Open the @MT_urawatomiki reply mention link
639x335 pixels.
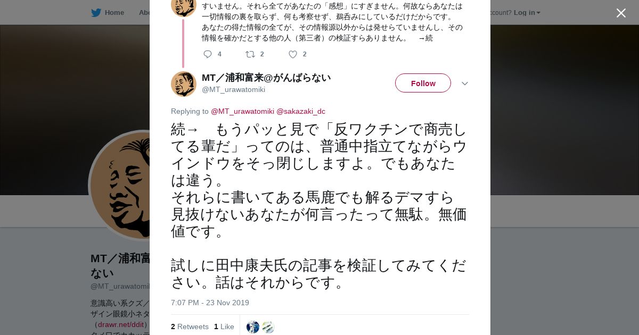(x=242, y=111)
